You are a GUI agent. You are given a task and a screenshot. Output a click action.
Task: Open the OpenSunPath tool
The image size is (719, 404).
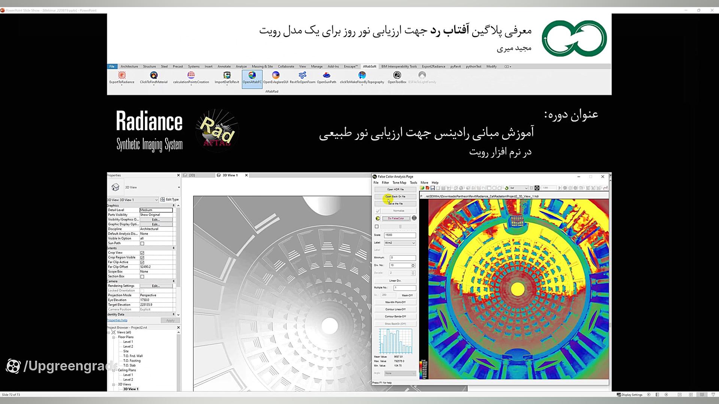(327, 78)
